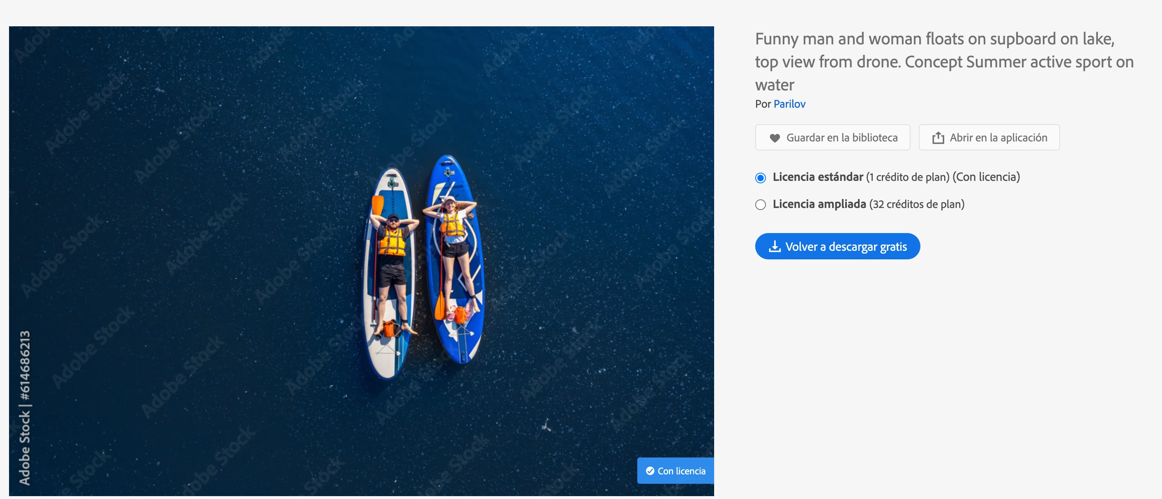
Task: Click the Adobe Stock #614686213 vertical watermark
Action: [25, 407]
